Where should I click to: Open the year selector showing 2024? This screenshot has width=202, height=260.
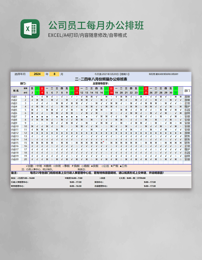37,74
